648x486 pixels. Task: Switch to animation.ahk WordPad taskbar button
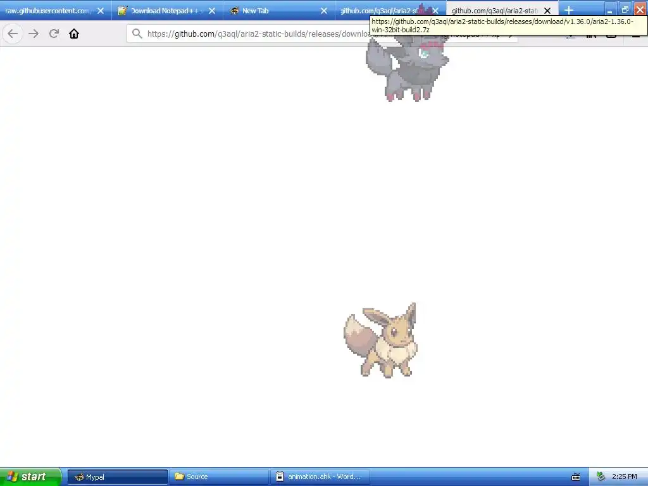point(320,477)
